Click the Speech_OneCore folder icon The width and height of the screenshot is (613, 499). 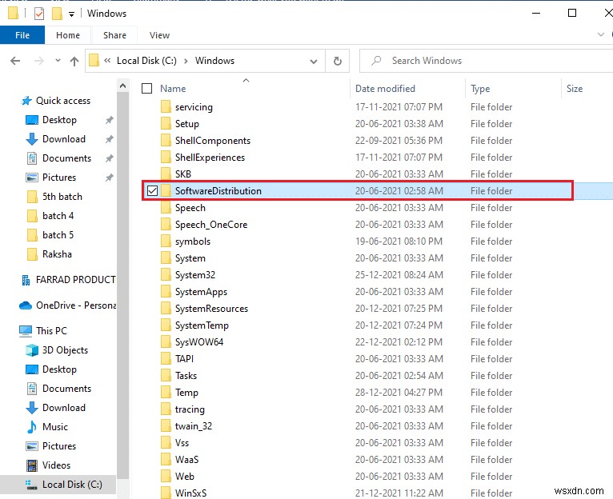[166, 224]
